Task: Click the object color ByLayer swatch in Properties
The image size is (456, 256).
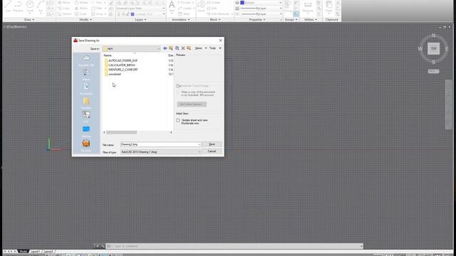Action: pos(242,3)
